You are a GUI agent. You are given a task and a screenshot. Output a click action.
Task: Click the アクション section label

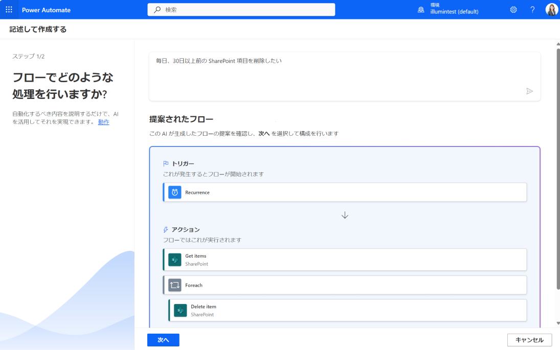pos(185,230)
